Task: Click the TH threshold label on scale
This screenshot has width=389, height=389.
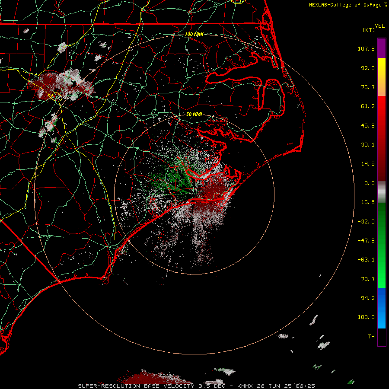Action: pyautogui.click(x=371, y=337)
